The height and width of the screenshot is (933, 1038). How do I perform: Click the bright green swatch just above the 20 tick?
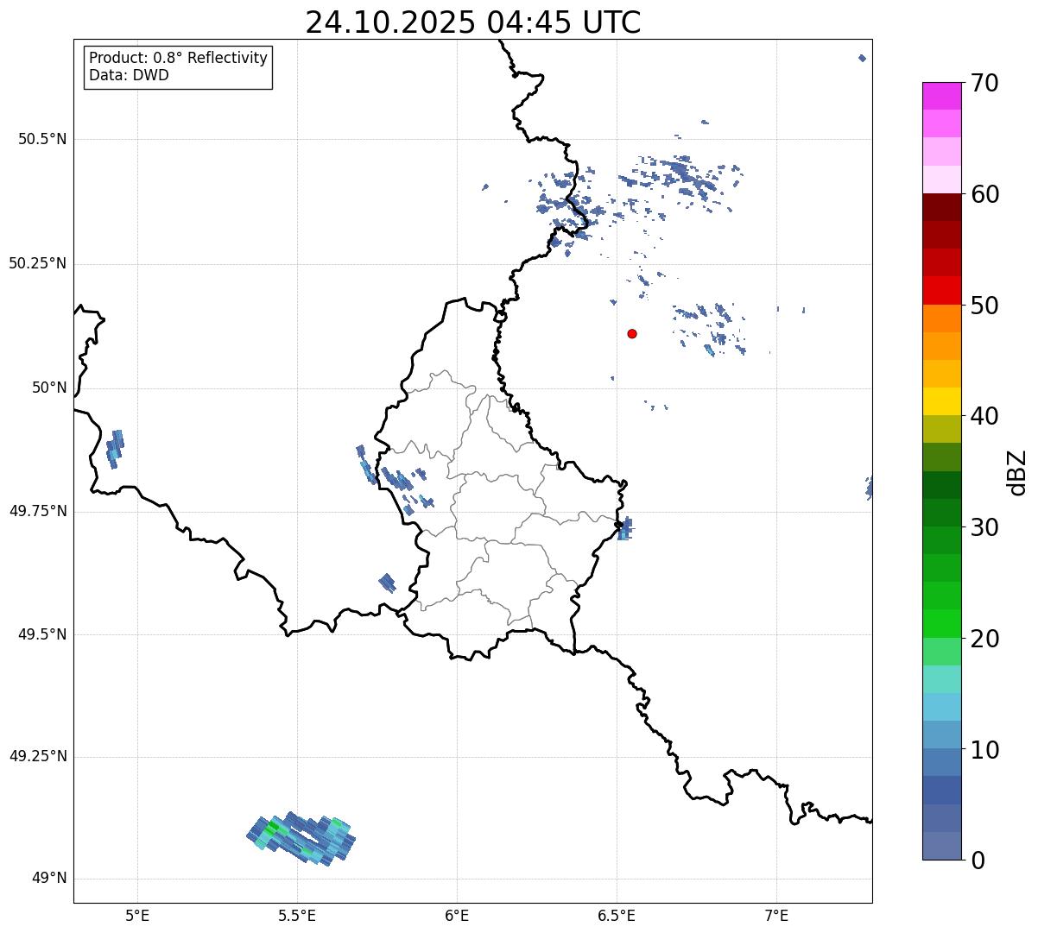[x=941, y=624]
